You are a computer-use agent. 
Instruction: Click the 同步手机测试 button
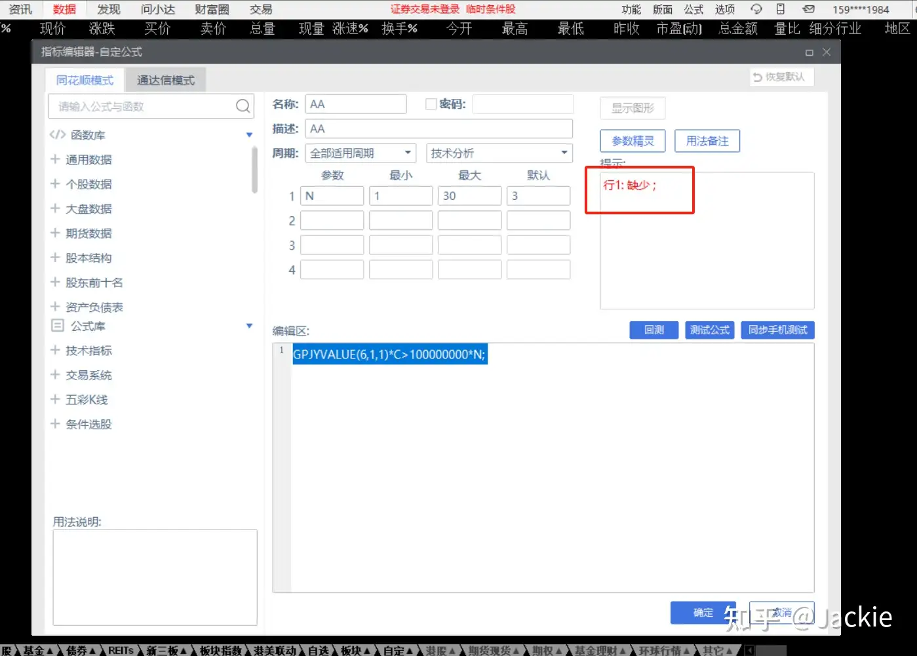click(778, 330)
